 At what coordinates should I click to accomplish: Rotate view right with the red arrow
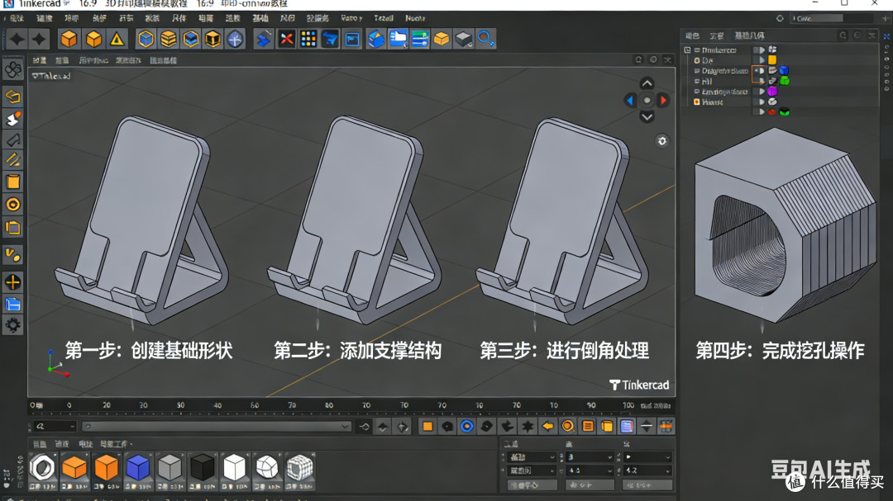pyautogui.click(x=663, y=101)
